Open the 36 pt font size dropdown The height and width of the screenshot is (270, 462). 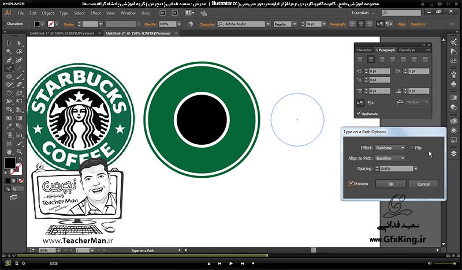click(x=324, y=24)
